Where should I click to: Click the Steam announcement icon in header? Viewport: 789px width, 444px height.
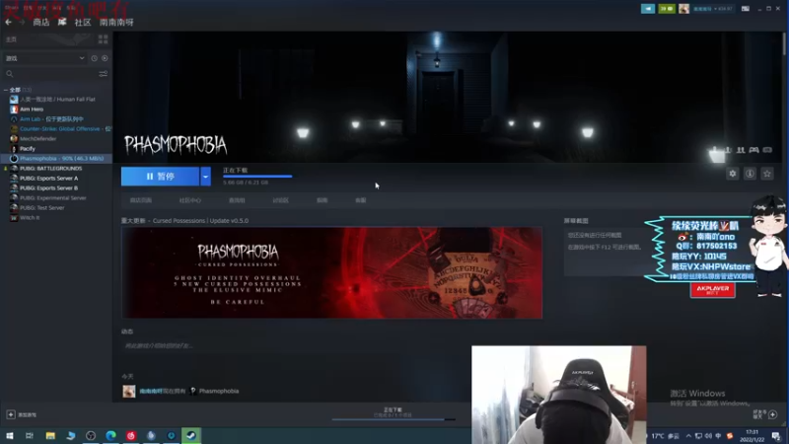click(x=648, y=9)
